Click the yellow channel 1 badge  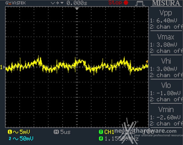(10, 132)
